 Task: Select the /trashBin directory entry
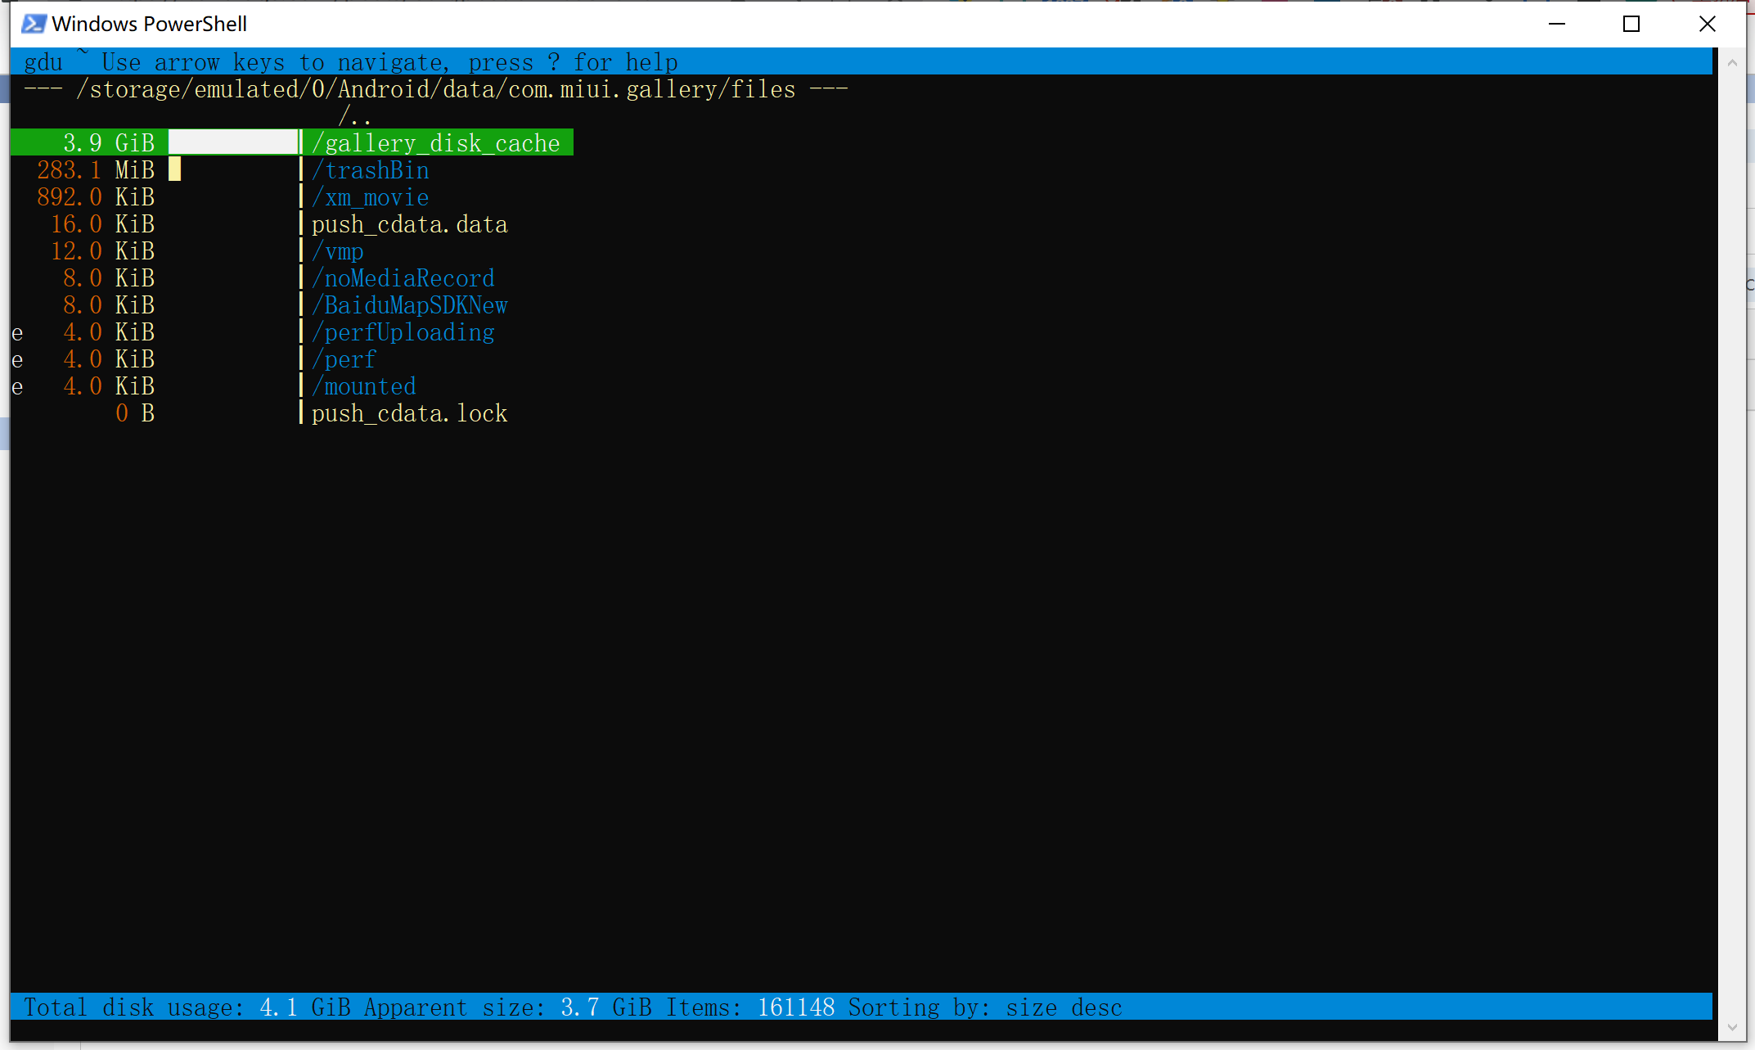coord(370,170)
